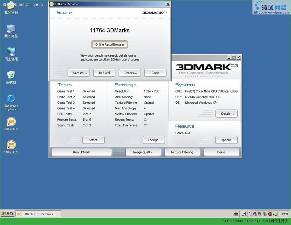Open Details... in the Score dialog

[x=130, y=73]
